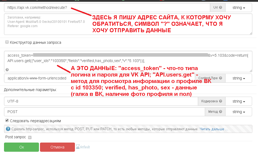258x156 pixels.
Task: Enable Конструктор данных запроса checkbox
Action: 7,42
